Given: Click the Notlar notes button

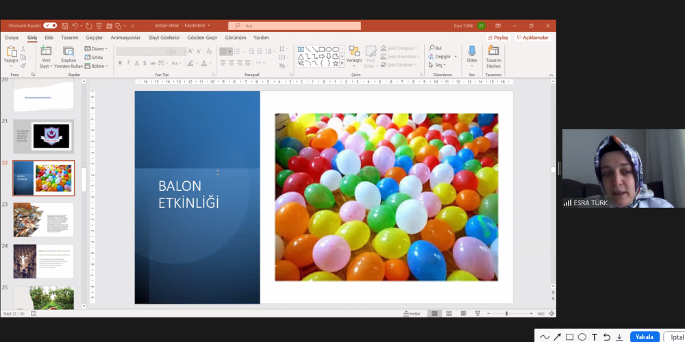Looking at the screenshot, I should [x=412, y=314].
